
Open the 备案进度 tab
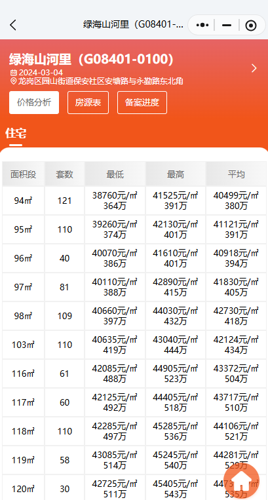click(142, 102)
